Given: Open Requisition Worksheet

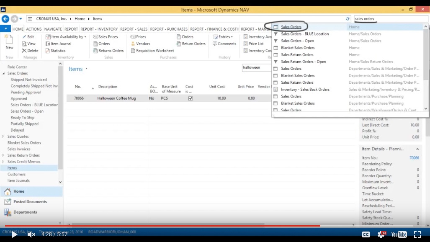Looking at the screenshot, I should click(x=152, y=51).
